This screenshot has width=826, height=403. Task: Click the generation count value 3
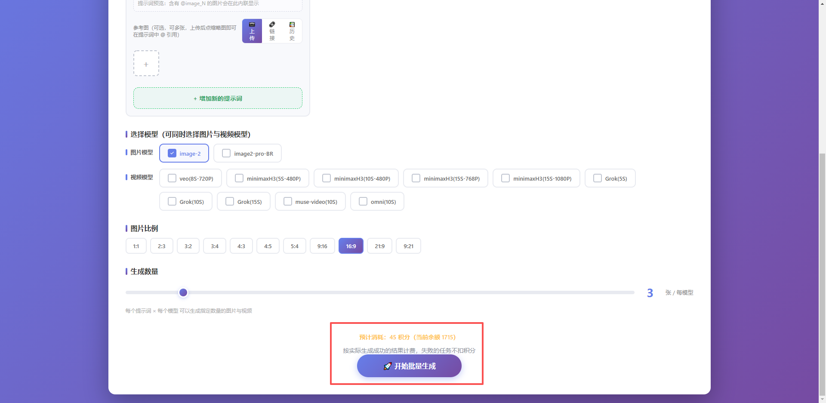tap(650, 293)
